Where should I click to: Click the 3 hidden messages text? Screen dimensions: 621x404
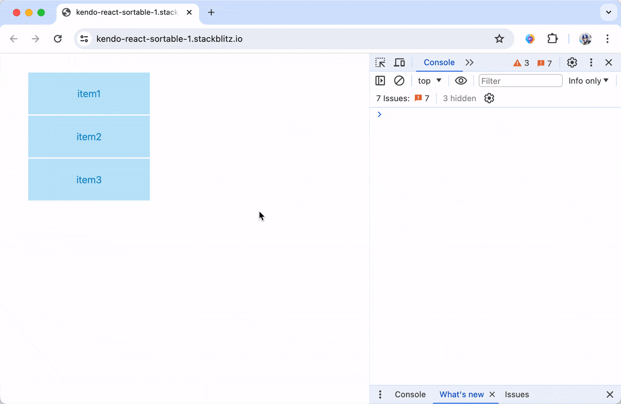pos(460,98)
